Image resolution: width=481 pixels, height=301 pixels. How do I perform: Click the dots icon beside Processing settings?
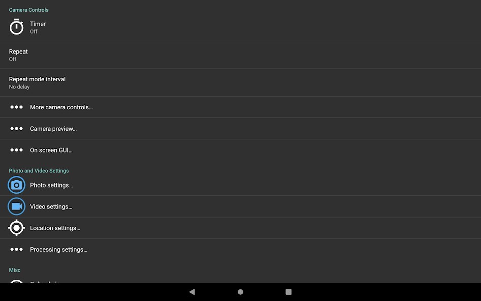pos(16,250)
